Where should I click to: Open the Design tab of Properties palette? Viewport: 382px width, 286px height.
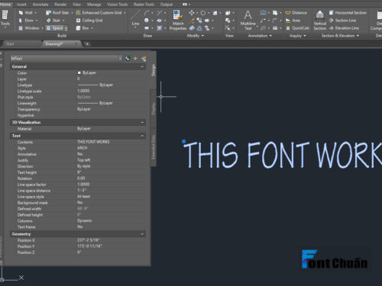[x=154, y=70]
